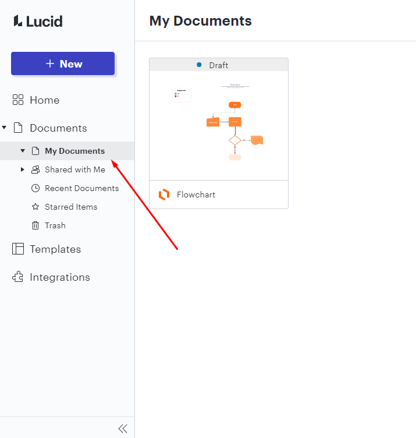Click the Lucidchart orange icon on card
Image resolution: width=416 pixels, height=438 pixels.
click(x=164, y=195)
